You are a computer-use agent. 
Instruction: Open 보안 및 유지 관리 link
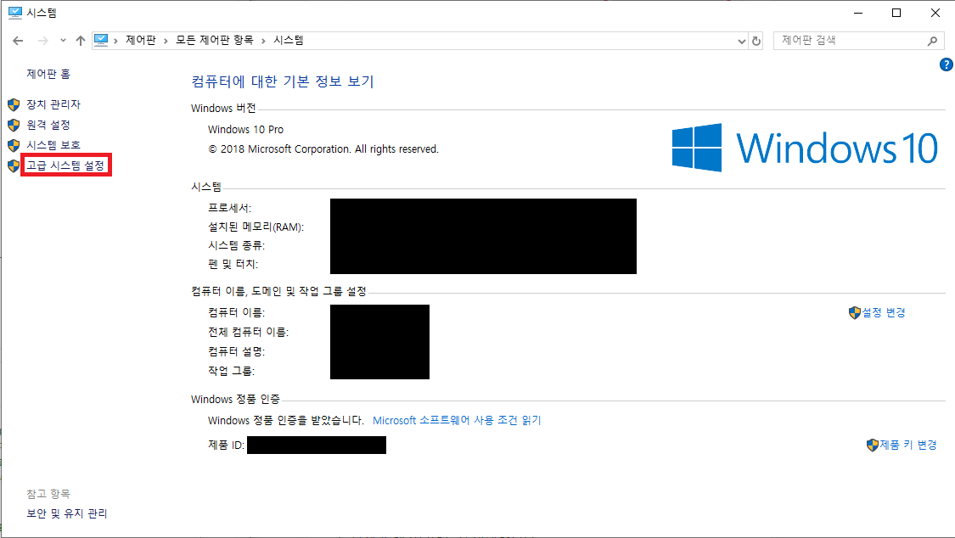pos(66,513)
